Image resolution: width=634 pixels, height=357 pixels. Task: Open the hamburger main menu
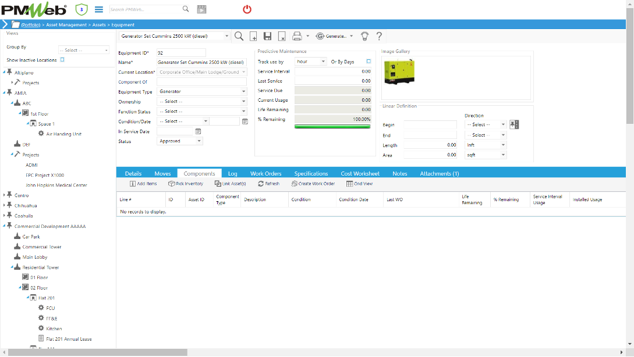[x=98, y=9]
